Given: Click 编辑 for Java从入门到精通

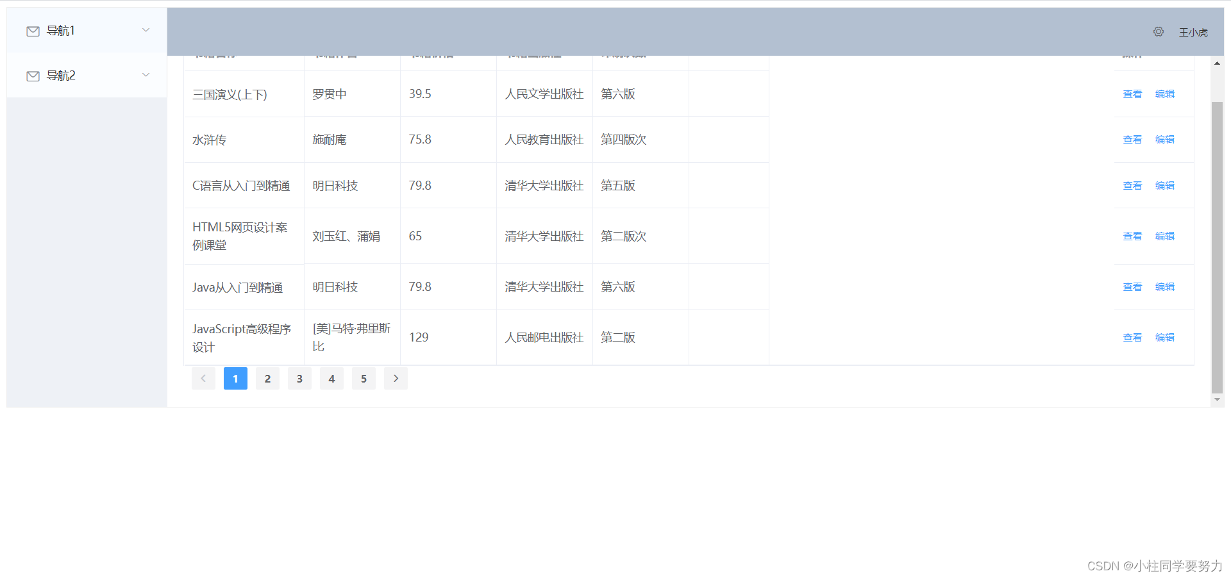Looking at the screenshot, I should [x=1165, y=286].
